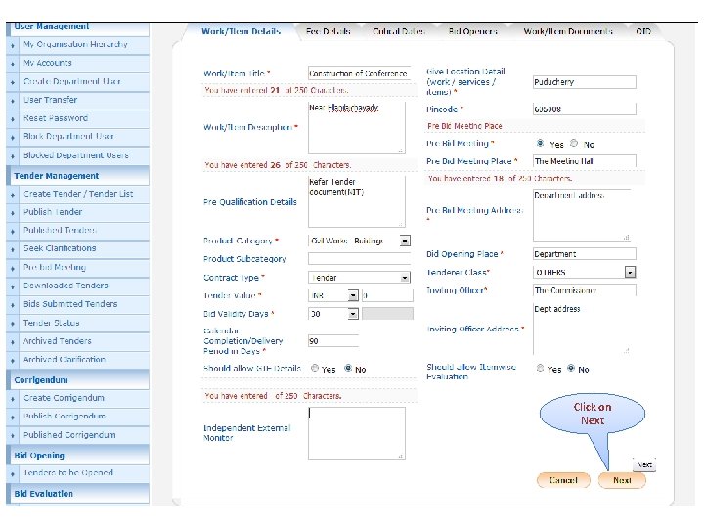Click bullet icon beside Tender Status

coord(13,324)
